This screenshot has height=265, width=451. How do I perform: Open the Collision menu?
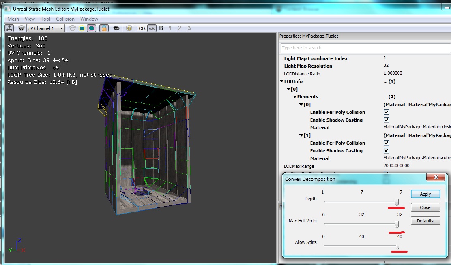point(65,19)
